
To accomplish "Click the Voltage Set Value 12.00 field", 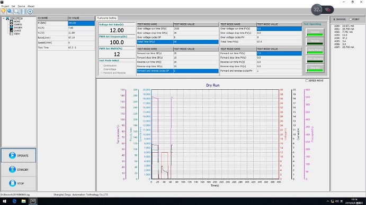I will click(117, 30).
